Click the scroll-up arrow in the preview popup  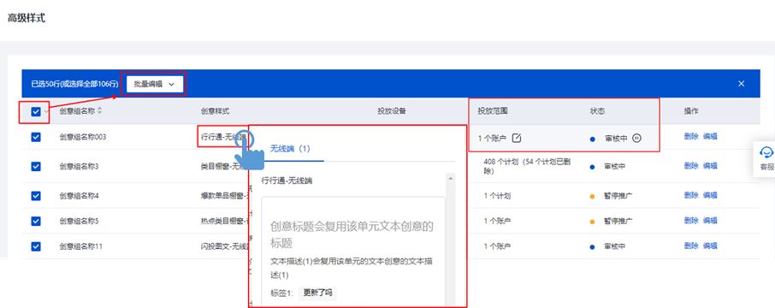[x=450, y=178]
